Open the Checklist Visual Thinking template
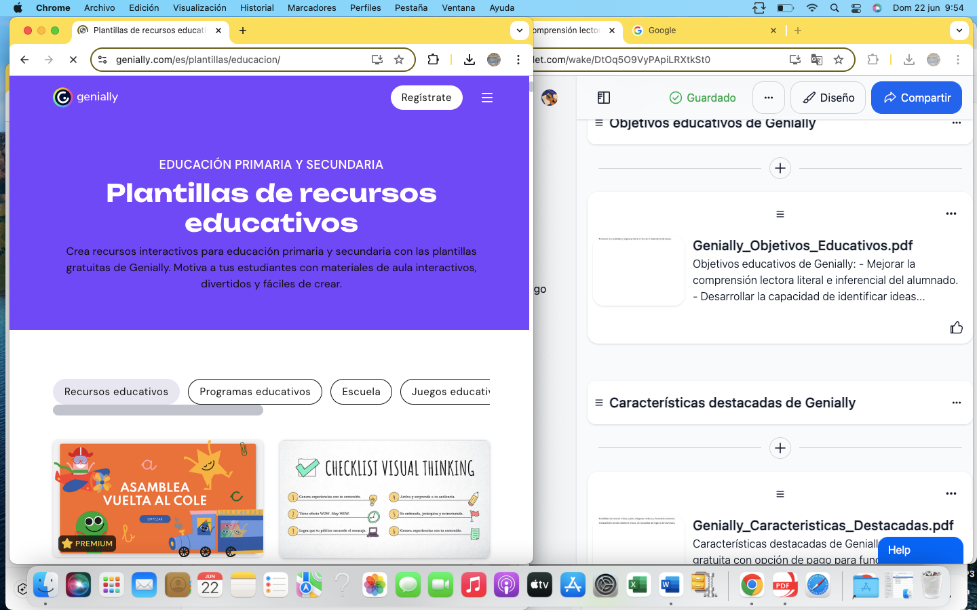The image size is (977, 610). click(385, 499)
